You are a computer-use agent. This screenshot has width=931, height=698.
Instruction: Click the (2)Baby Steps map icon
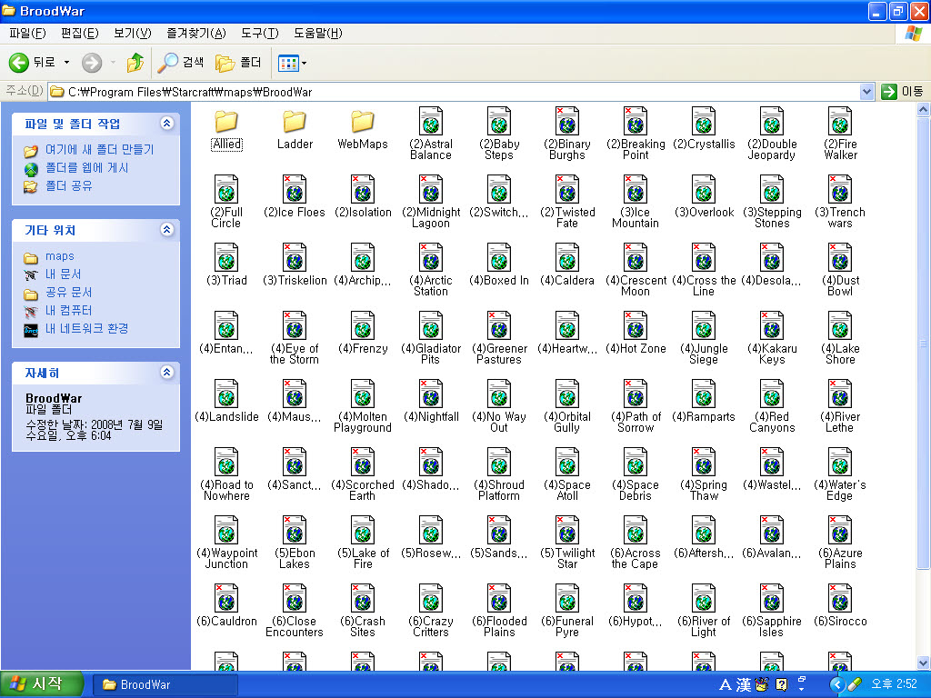pyautogui.click(x=499, y=121)
